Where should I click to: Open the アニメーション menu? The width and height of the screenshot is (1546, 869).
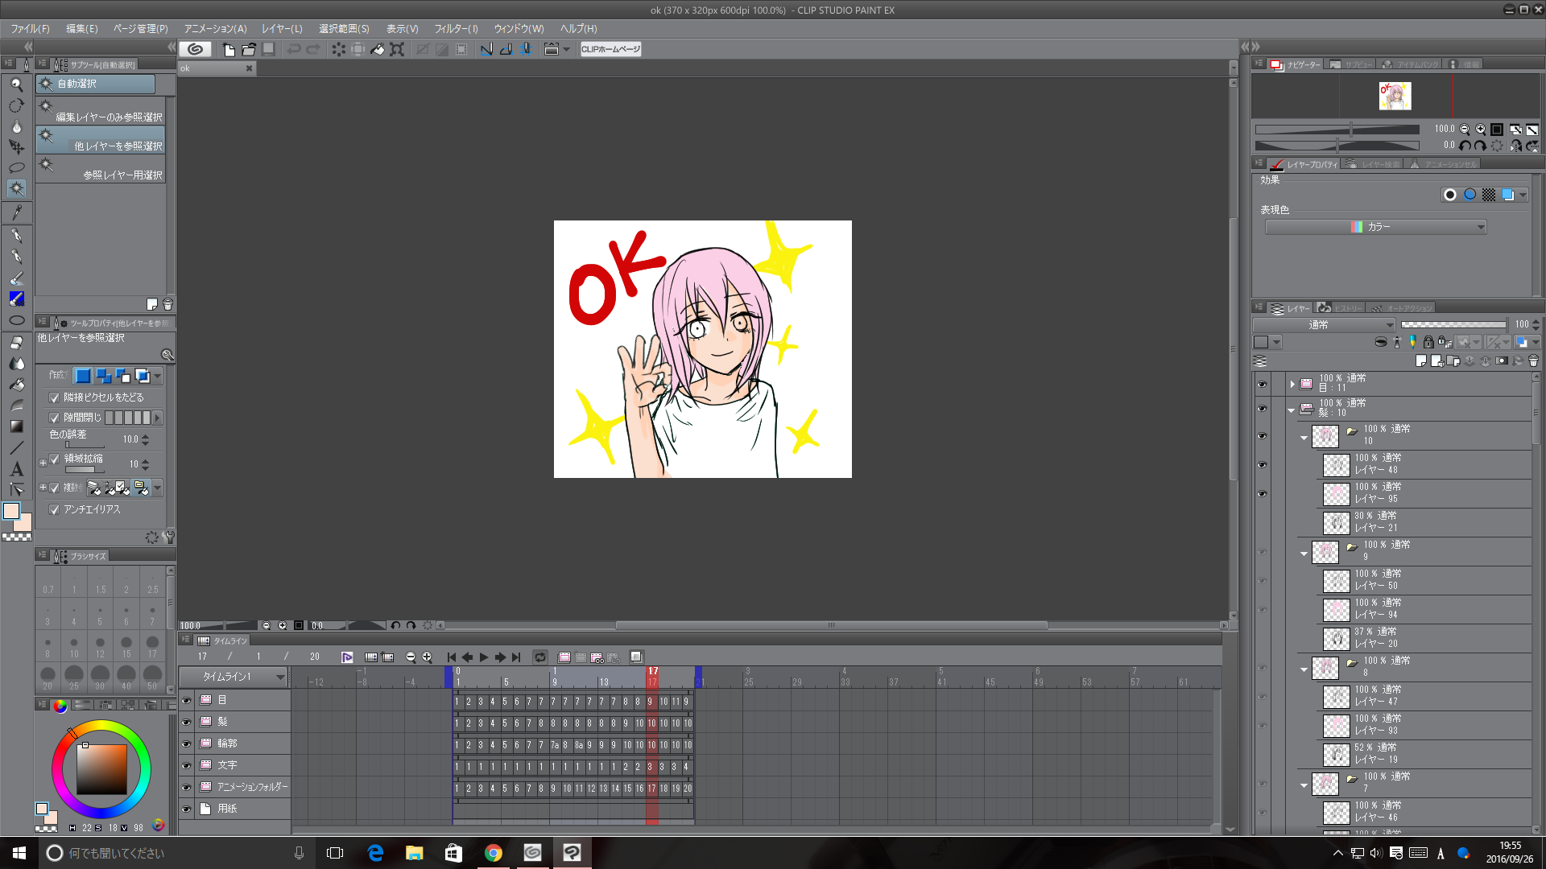(215, 28)
